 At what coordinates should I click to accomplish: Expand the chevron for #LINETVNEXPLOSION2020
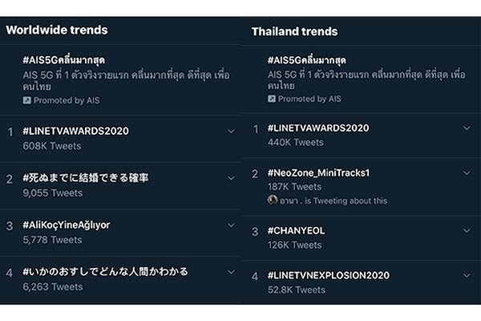(x=467, y=276)
